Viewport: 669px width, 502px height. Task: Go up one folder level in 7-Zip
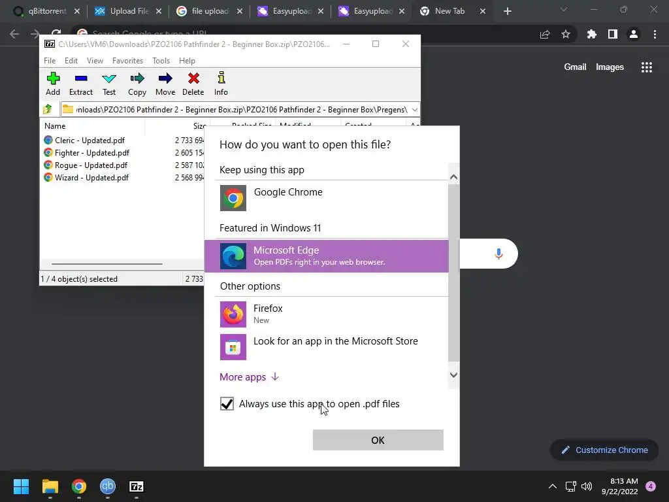tap(48, 109)
